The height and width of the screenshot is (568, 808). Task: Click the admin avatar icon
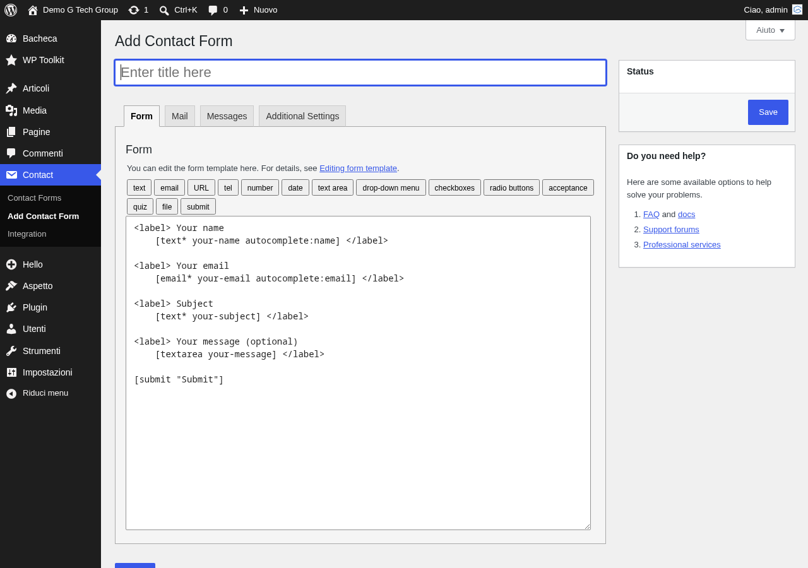click(x=797, y=9)
